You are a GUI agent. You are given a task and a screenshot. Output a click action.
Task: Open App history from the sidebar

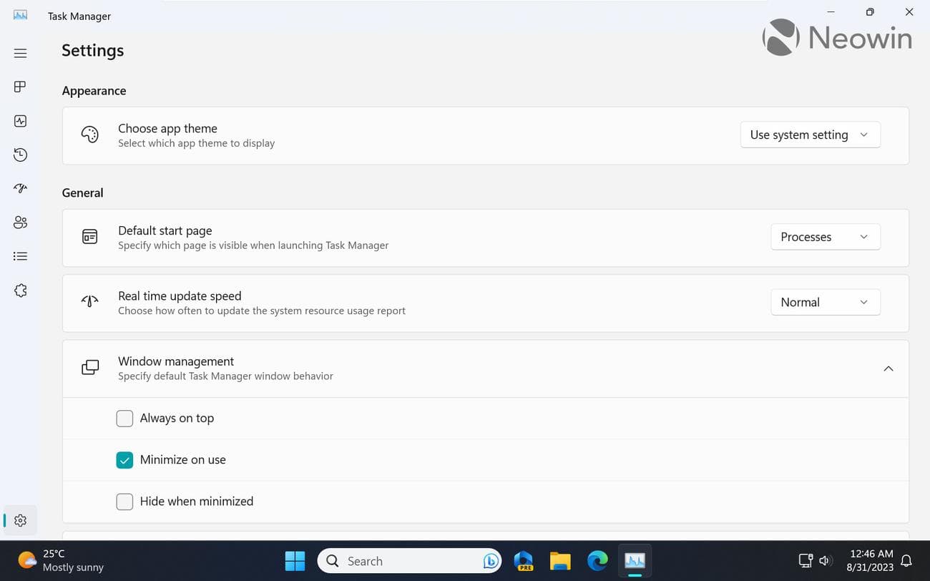click(20, 155)
